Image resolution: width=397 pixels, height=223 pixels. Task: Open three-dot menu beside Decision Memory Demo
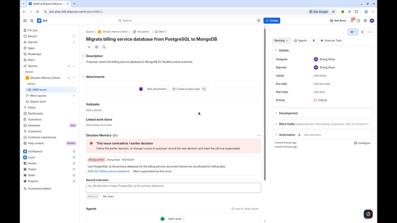[74, 78]
